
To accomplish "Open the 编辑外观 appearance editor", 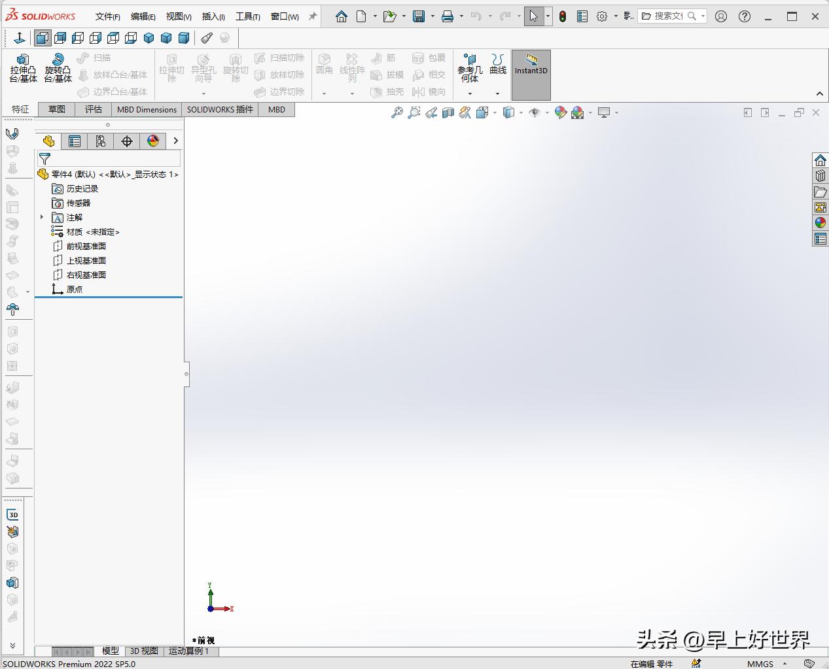I will [561, 112].
